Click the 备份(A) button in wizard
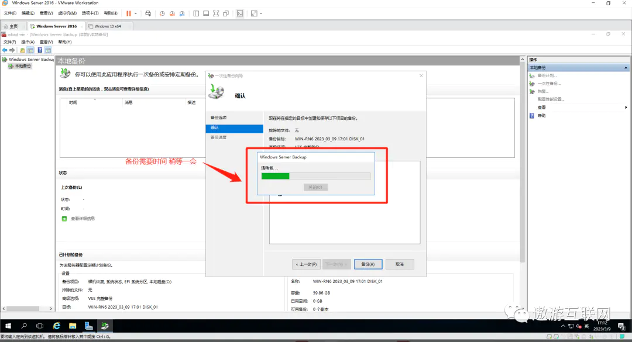Image resolution: width=632 pixels, height=342 pixels. [x=368, y=264]
